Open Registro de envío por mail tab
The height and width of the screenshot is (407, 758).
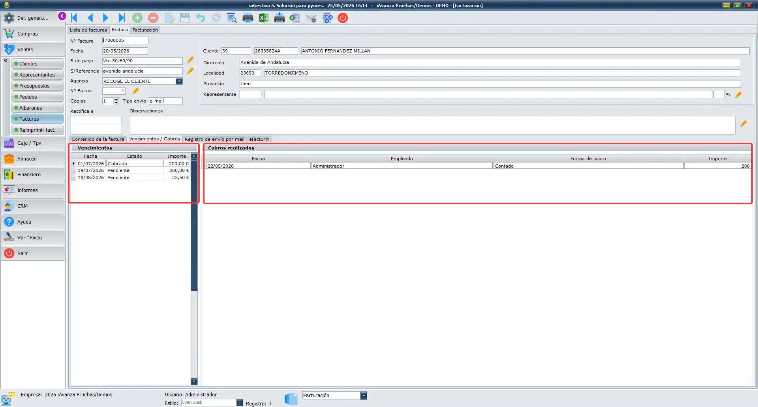(214, 139)
